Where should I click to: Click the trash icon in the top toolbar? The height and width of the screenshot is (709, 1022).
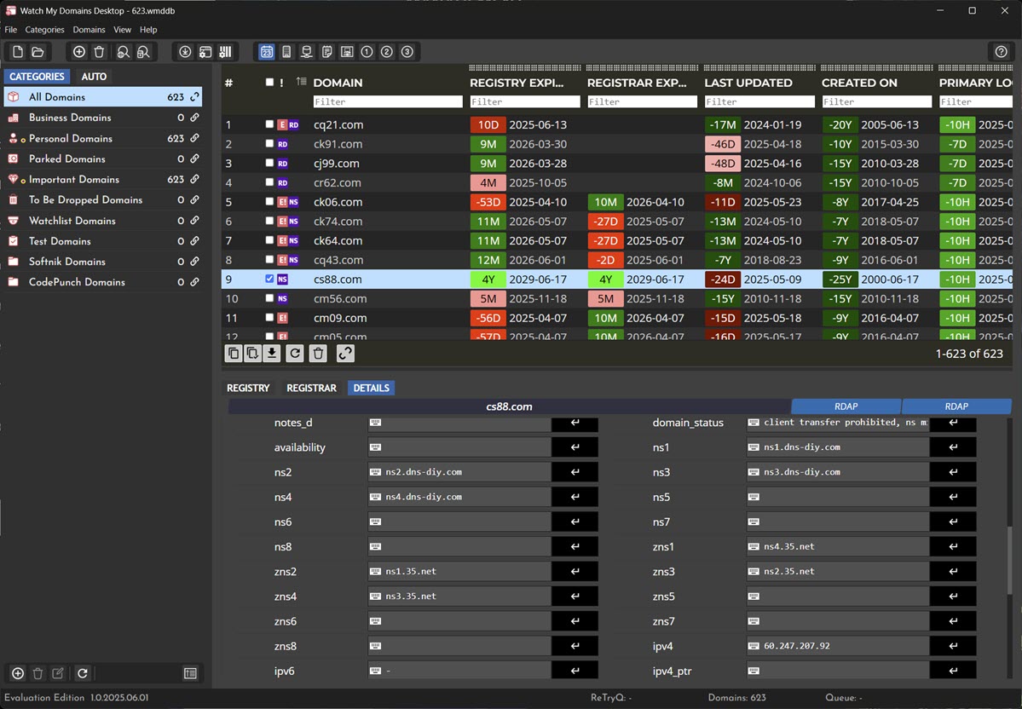(x=99, y=51)
